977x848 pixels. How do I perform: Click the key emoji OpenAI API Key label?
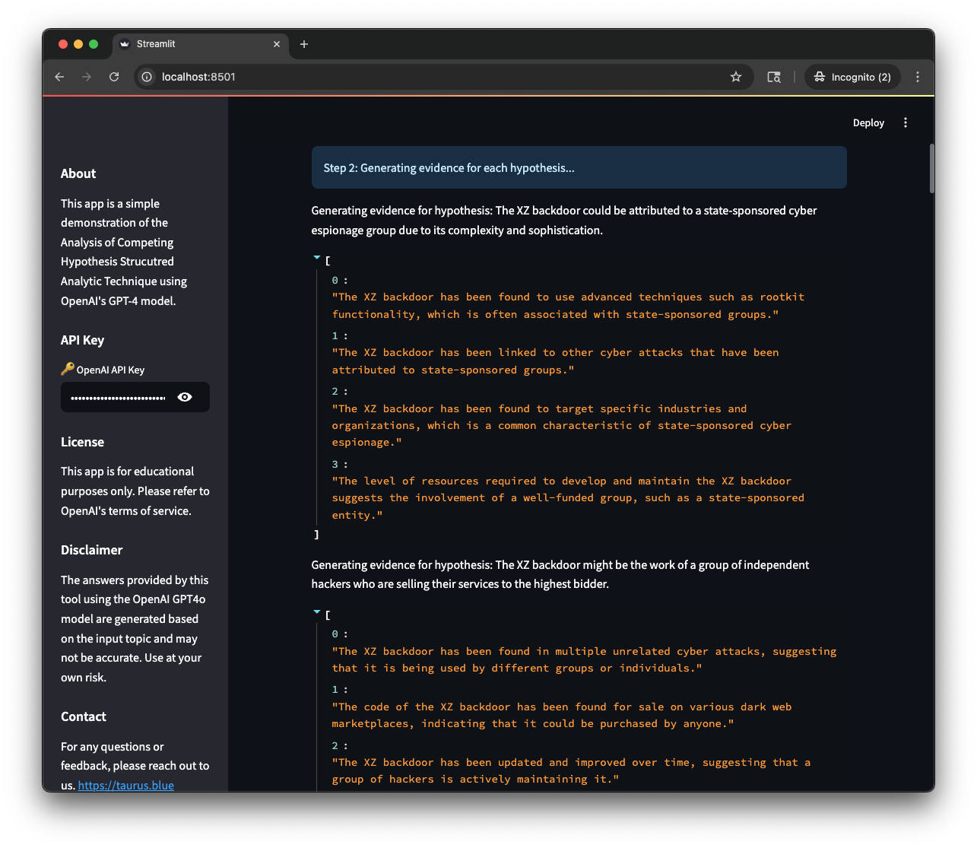[x=103, y=369]
